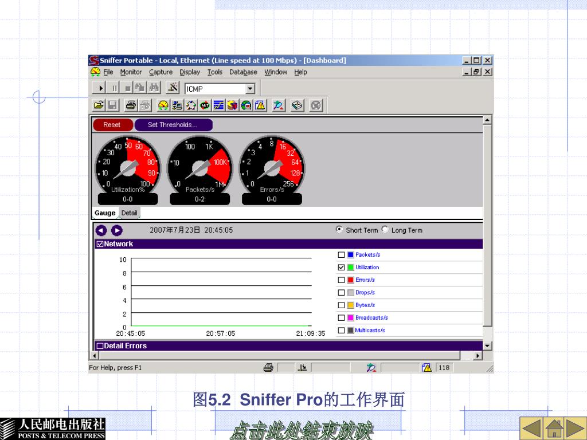This screenshot has height=440, width=587.
Task: Click the Errors/s red color swatch
Action: pos(350,280)
